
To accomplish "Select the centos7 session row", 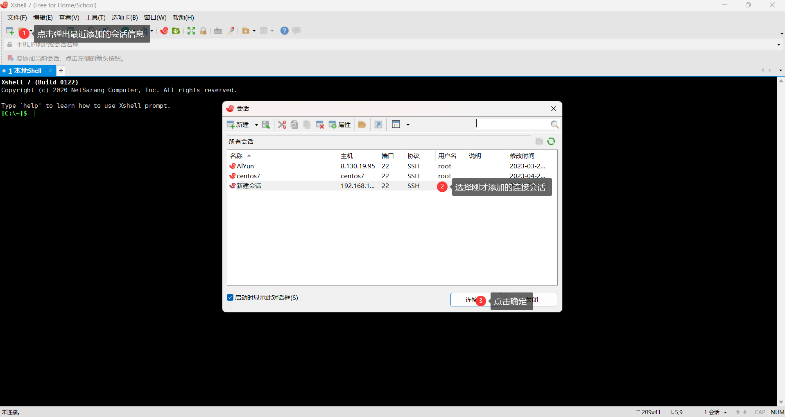I will click(x=248, y=176).
